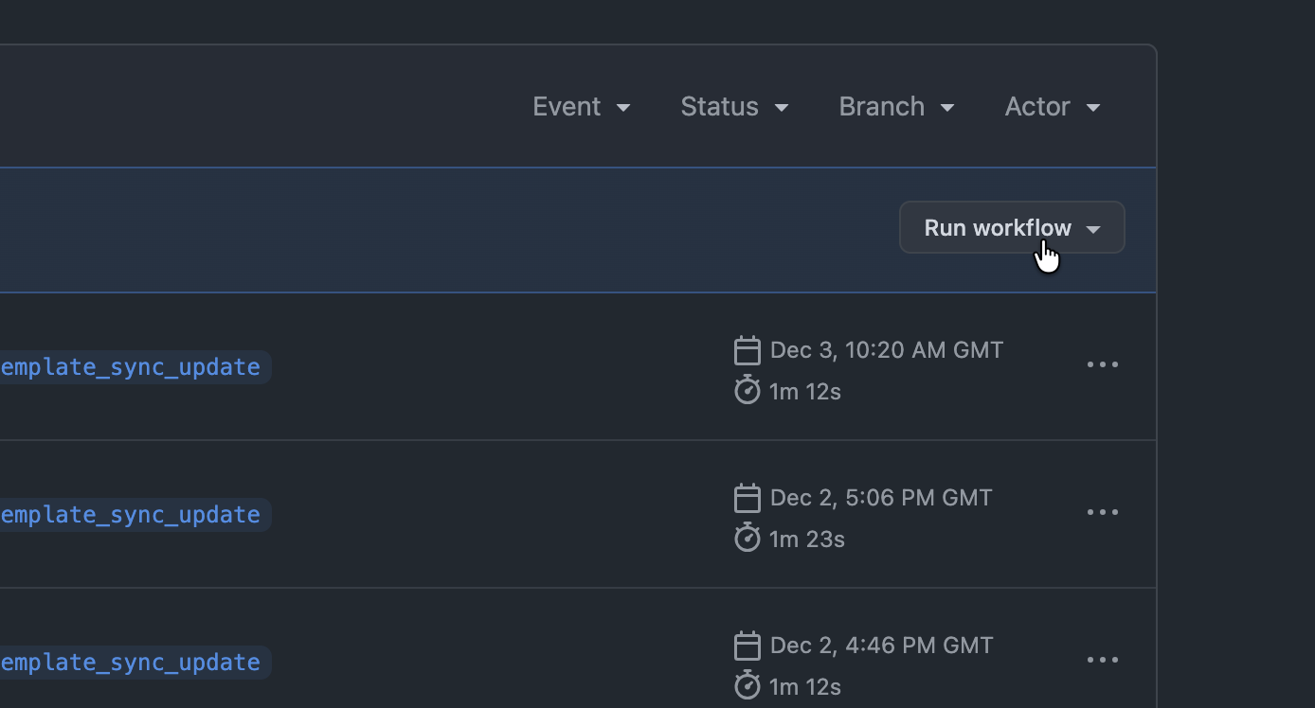Screen dimensions: 1315x708
Task: Open the Branch filter dropdown
Action: [895, 107]
